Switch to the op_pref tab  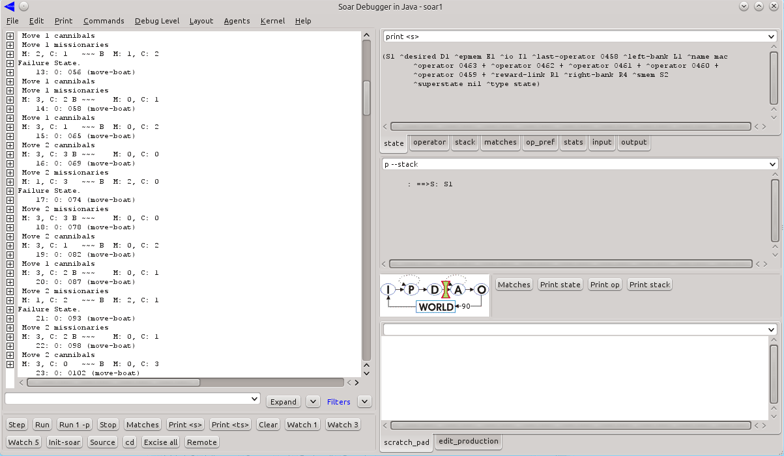[x=540, y=142]
